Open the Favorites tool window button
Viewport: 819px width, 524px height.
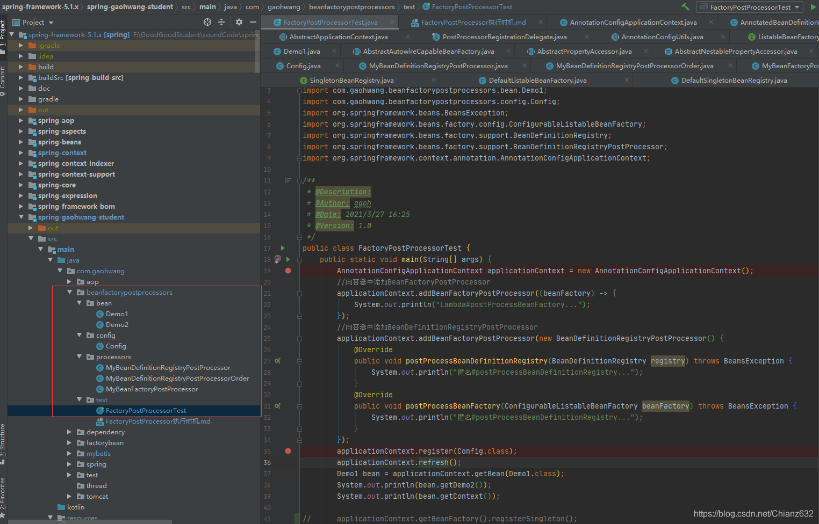point(3,497)
